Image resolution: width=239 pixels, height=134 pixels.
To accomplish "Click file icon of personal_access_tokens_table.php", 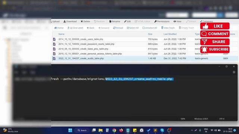I will pyautogui.click(x=54, y=54).
